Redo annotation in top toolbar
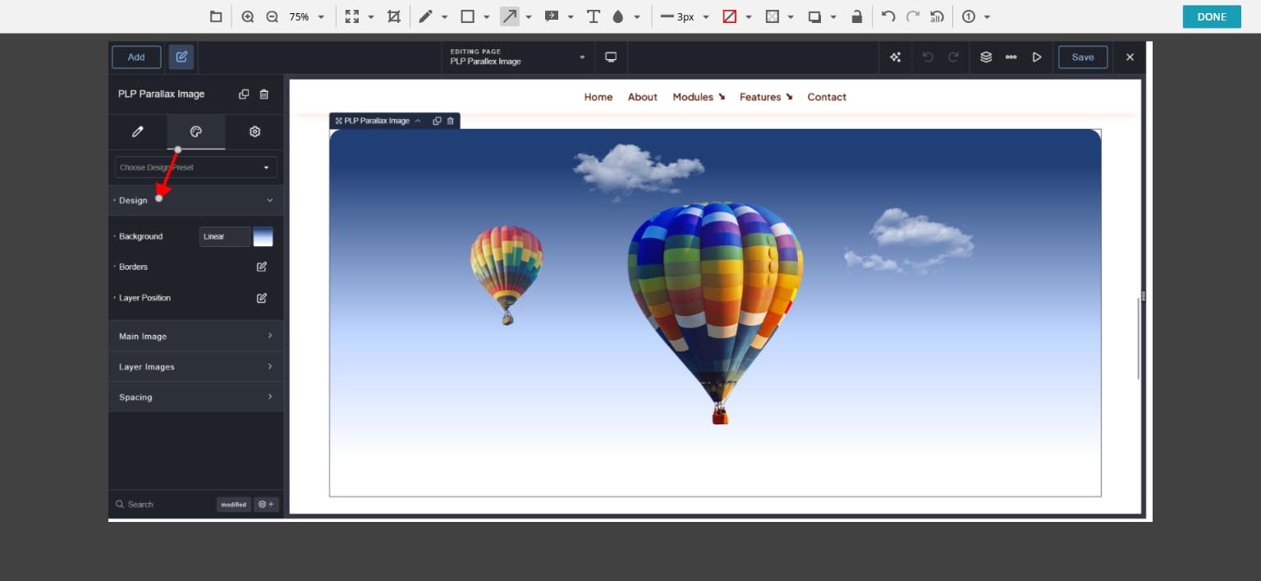The width and height of the screenshot is (1261, 581). coord(913,16)
